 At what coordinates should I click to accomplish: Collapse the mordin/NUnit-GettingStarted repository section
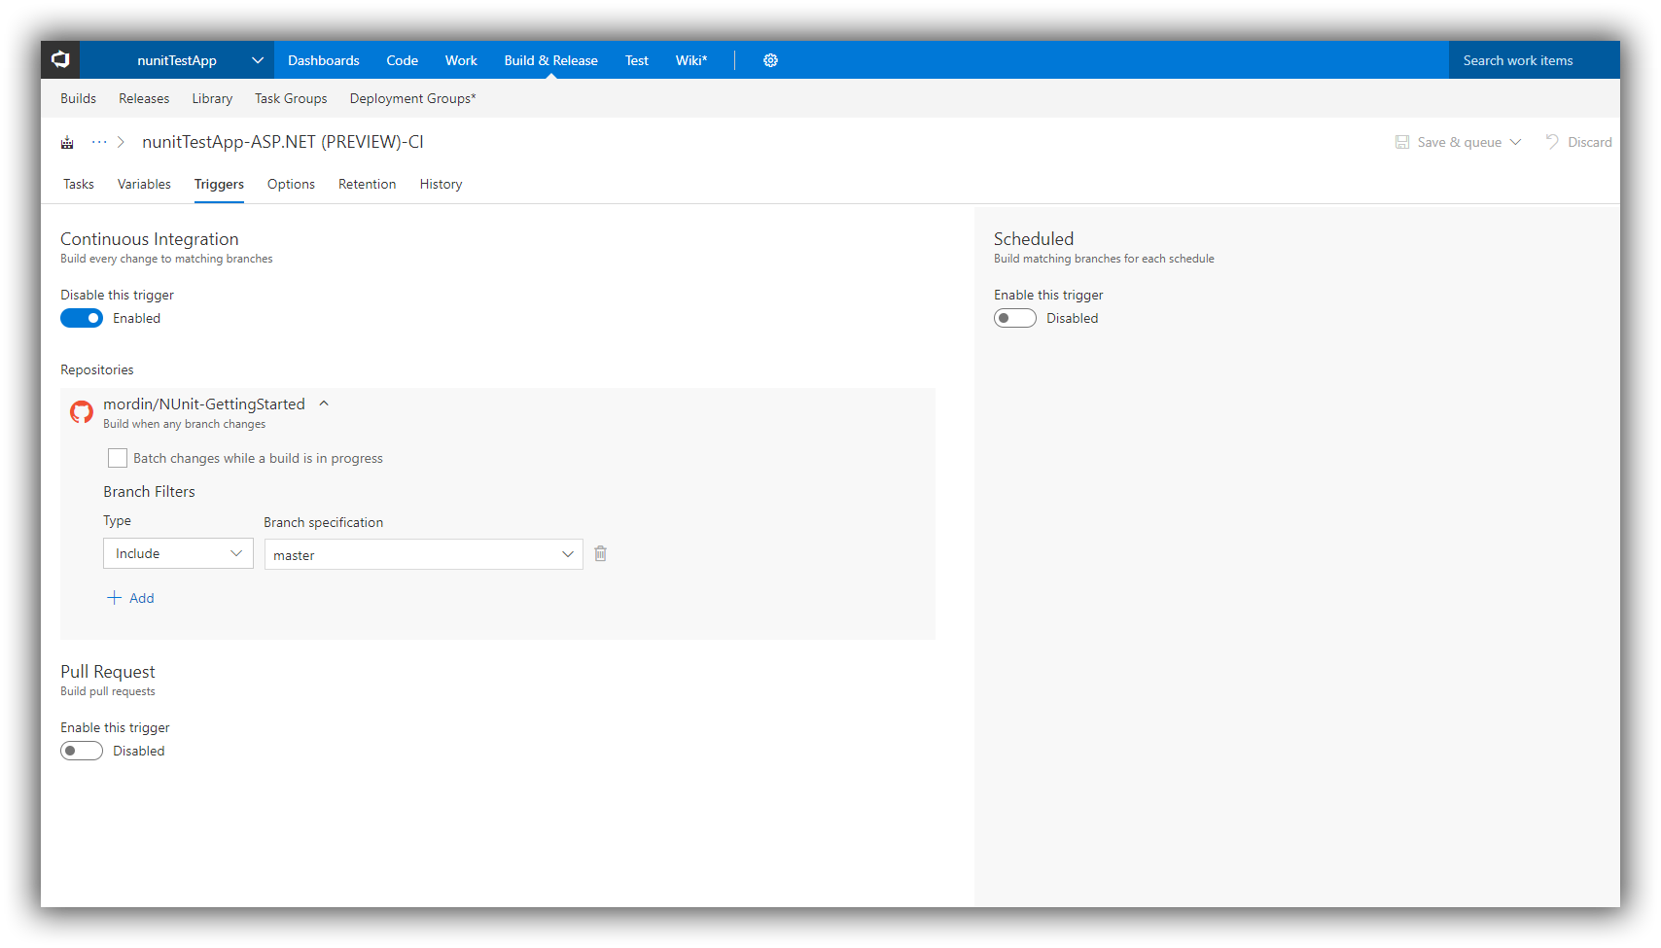coord(324,404)
